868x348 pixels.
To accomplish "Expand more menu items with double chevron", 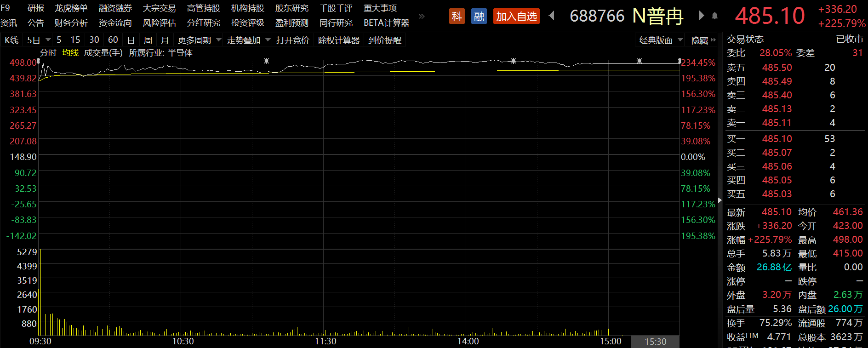I will (422, 17).
